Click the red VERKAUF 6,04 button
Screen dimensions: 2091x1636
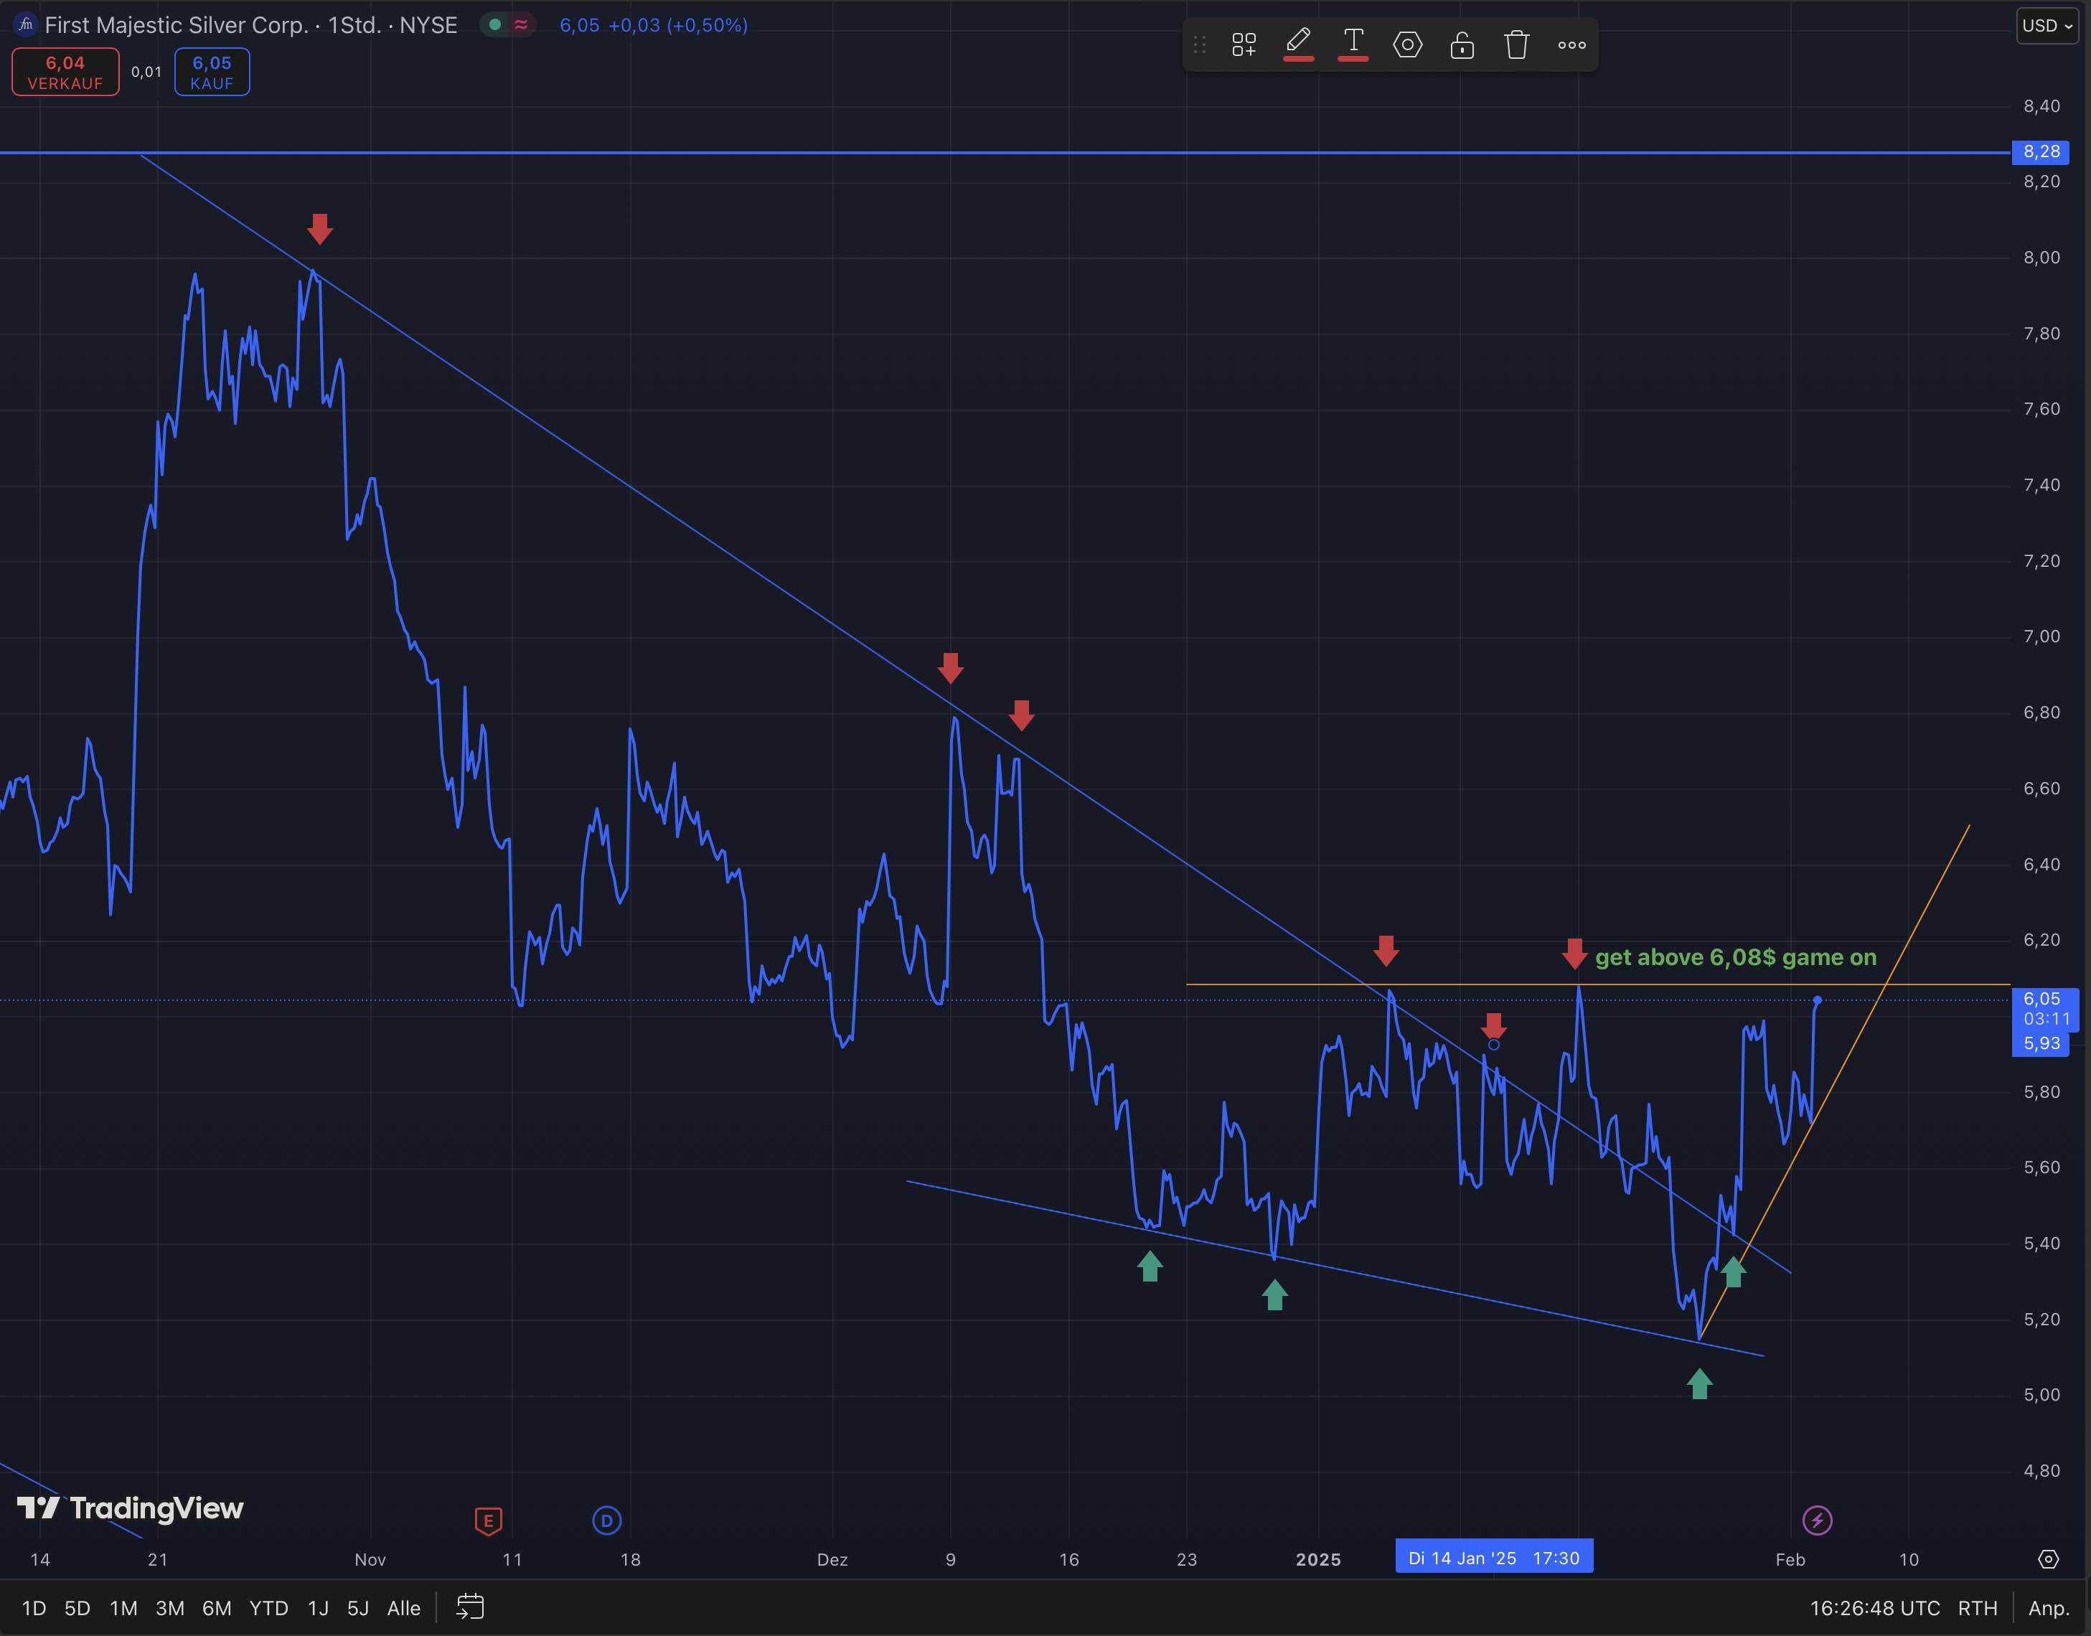click(x=65, y=72)
